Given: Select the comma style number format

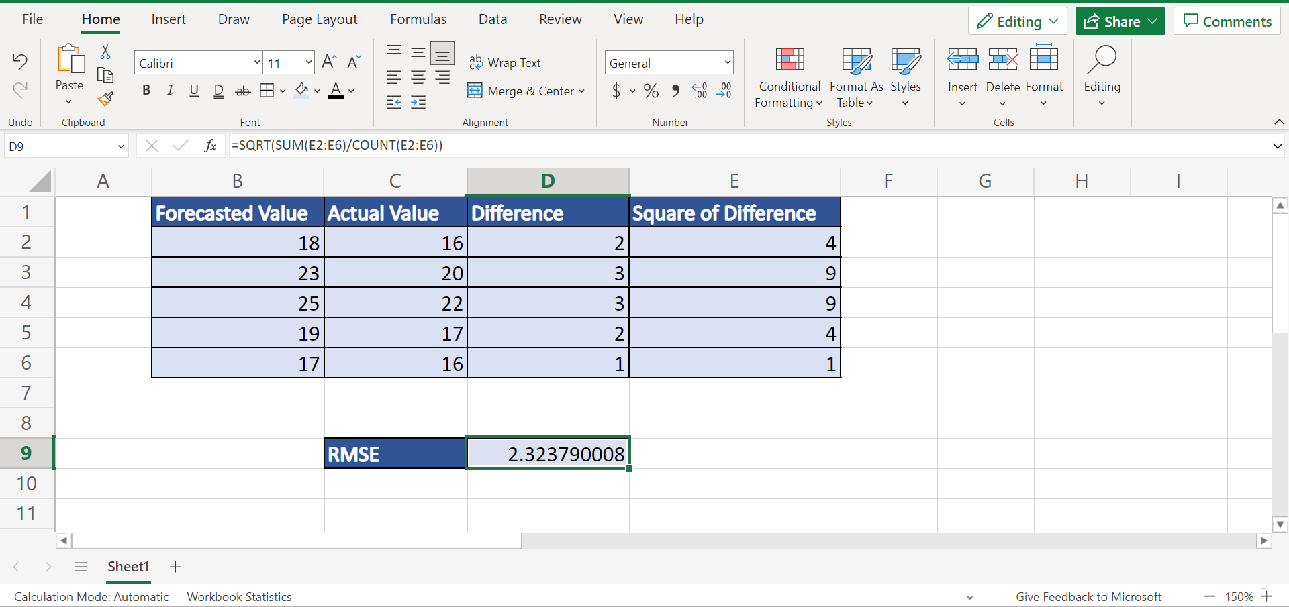Looking at the screenshot, I should click(675, 91).
